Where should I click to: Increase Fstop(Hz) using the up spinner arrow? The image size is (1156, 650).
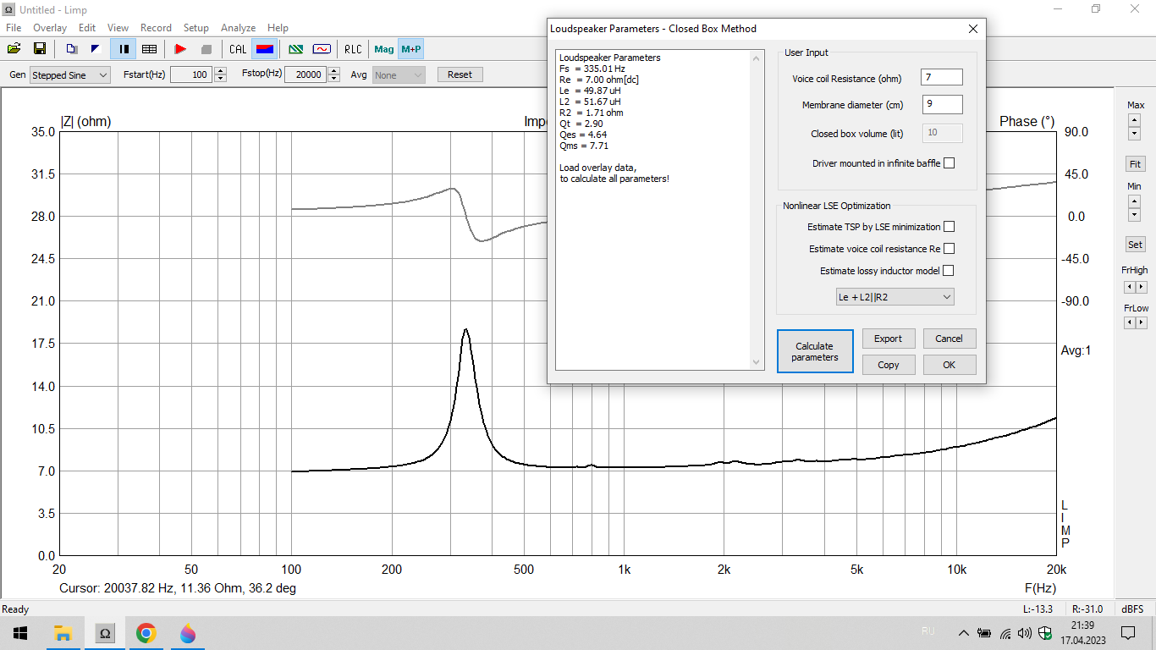point(334,71)
